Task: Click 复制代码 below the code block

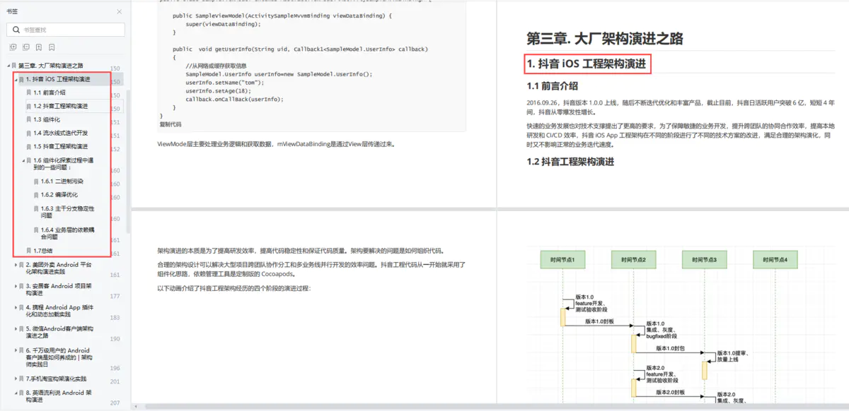Action: (171, 124)
